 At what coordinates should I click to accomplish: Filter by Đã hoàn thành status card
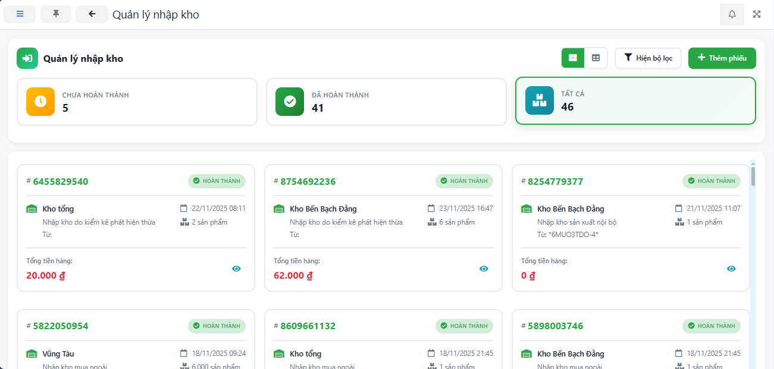[386, 102]
